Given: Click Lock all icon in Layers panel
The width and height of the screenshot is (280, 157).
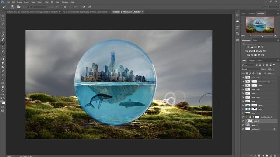Looking at the screenshot, I should pyautogui.click(x=260, y=73).
